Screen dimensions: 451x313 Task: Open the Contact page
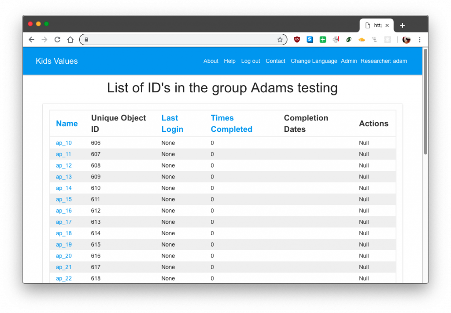click(275, 61)
